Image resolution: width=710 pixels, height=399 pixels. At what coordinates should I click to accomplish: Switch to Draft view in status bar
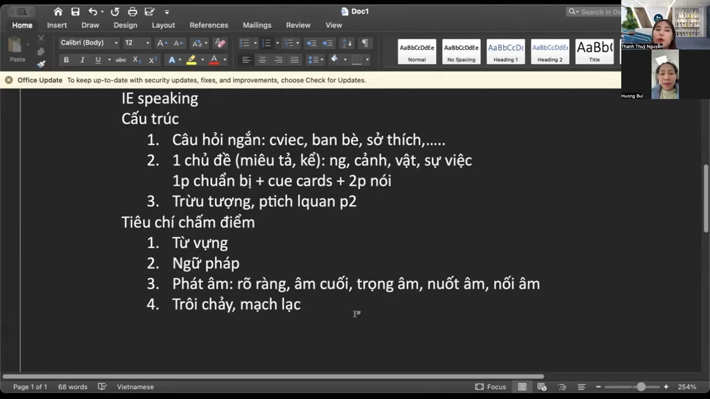pyautogui.click(x=581, y=387)
